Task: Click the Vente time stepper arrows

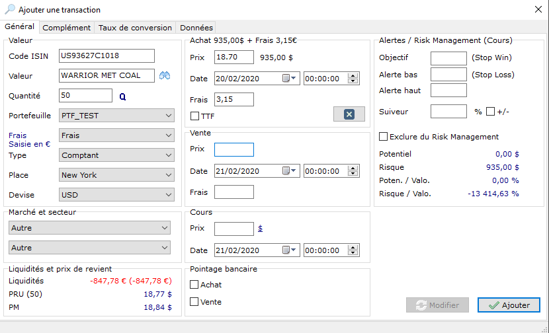Action: coord(353,171)
